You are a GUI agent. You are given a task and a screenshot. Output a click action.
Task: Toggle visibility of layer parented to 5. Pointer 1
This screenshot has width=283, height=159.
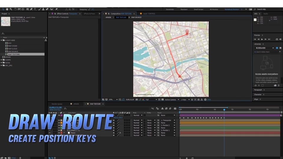click(50, 130)
